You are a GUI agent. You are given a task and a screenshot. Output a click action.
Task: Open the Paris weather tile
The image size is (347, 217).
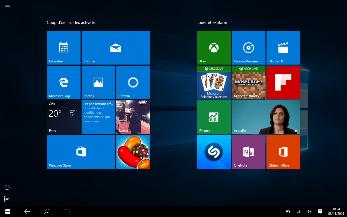tap(64, 117)
